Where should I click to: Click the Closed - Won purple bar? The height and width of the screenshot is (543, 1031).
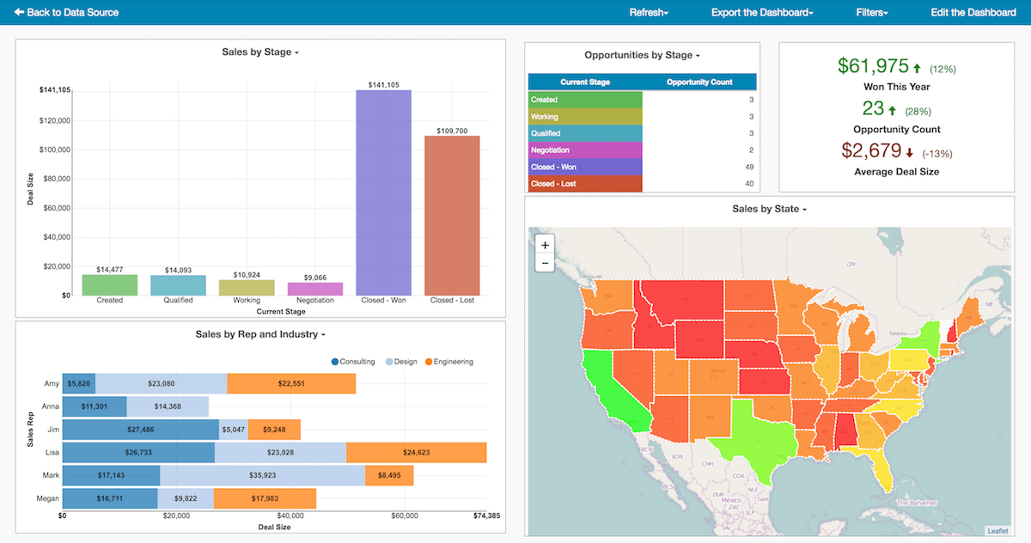(x=384, y=192)
